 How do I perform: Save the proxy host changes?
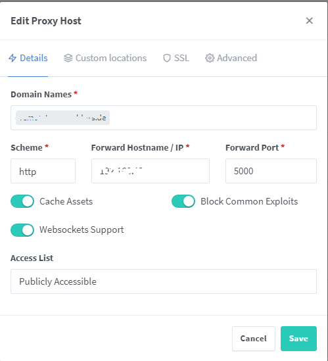(x=298, y=339)
